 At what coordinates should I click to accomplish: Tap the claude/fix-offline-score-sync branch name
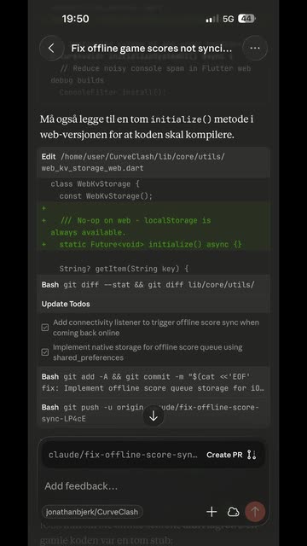[123, 455]
